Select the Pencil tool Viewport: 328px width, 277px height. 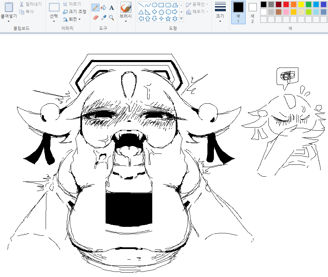pyautogui.click(x=95, y=8)
